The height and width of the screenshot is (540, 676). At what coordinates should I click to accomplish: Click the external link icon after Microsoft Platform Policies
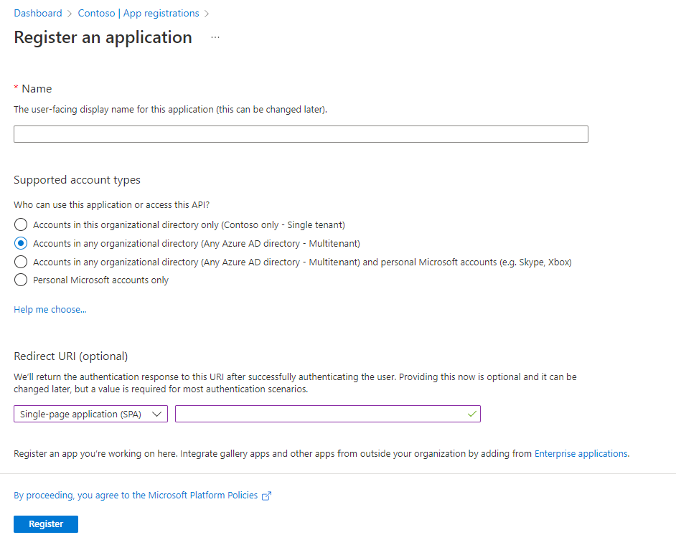(266, 495)
